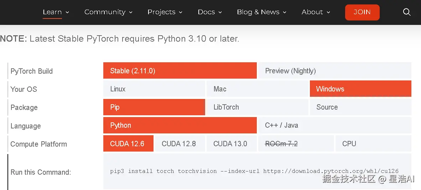Expand the chevron beside Docs
This screenshot has width=421, height=190.
tap(220, 12)
